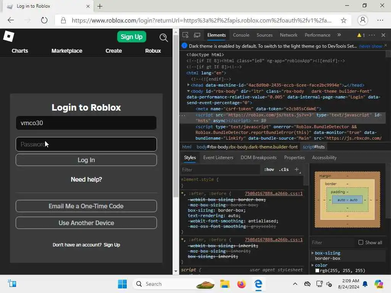
Task: Add new style rule plus icon
Action: 297,169
